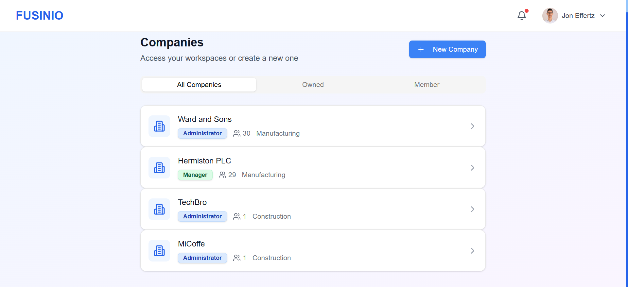Open the Jon Effertz user menu chevron
Screen dimensions: 628x287
[602, 16]
